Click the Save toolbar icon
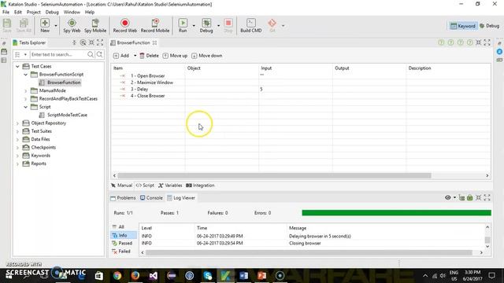504x283 pixels. click(7, 25)
